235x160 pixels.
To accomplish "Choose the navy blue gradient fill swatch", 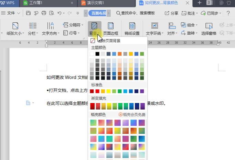I will [137, 106].
